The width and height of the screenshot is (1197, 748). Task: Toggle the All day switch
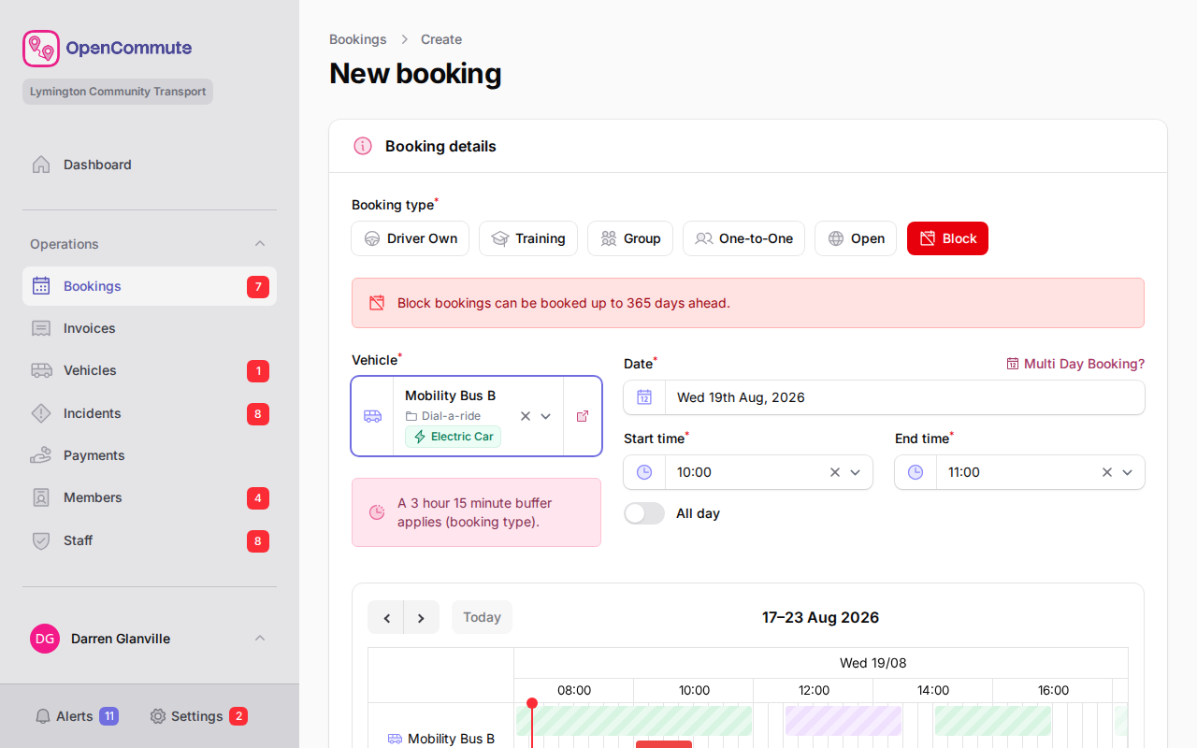point(644,513)
